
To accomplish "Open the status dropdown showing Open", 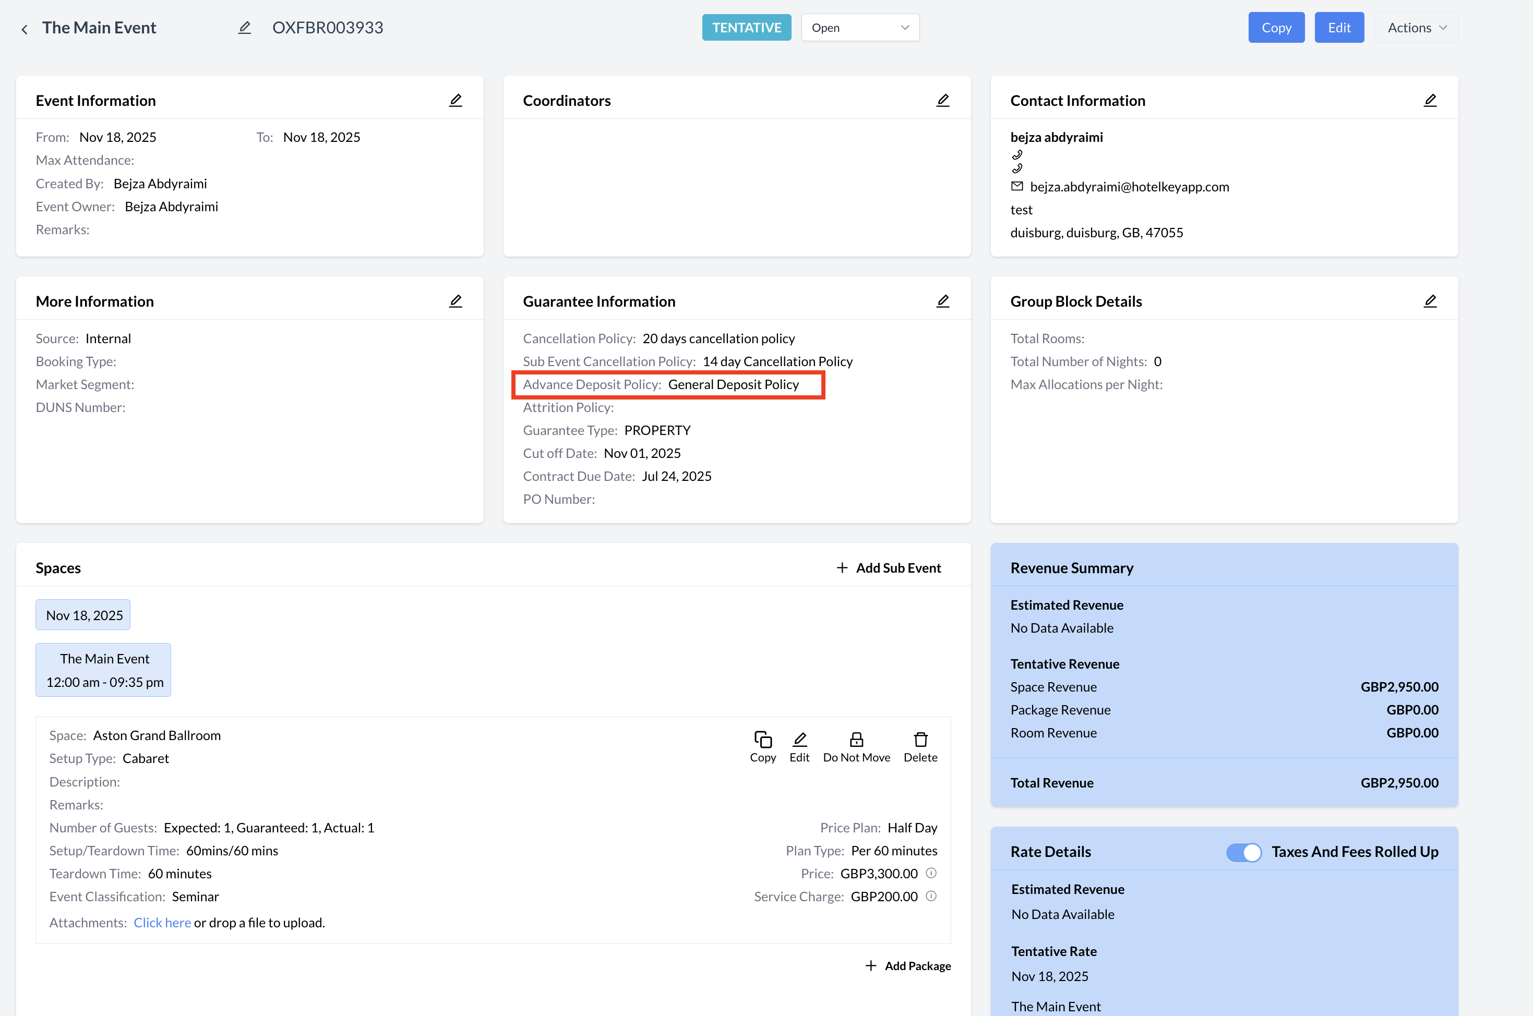I will point(859,28).
